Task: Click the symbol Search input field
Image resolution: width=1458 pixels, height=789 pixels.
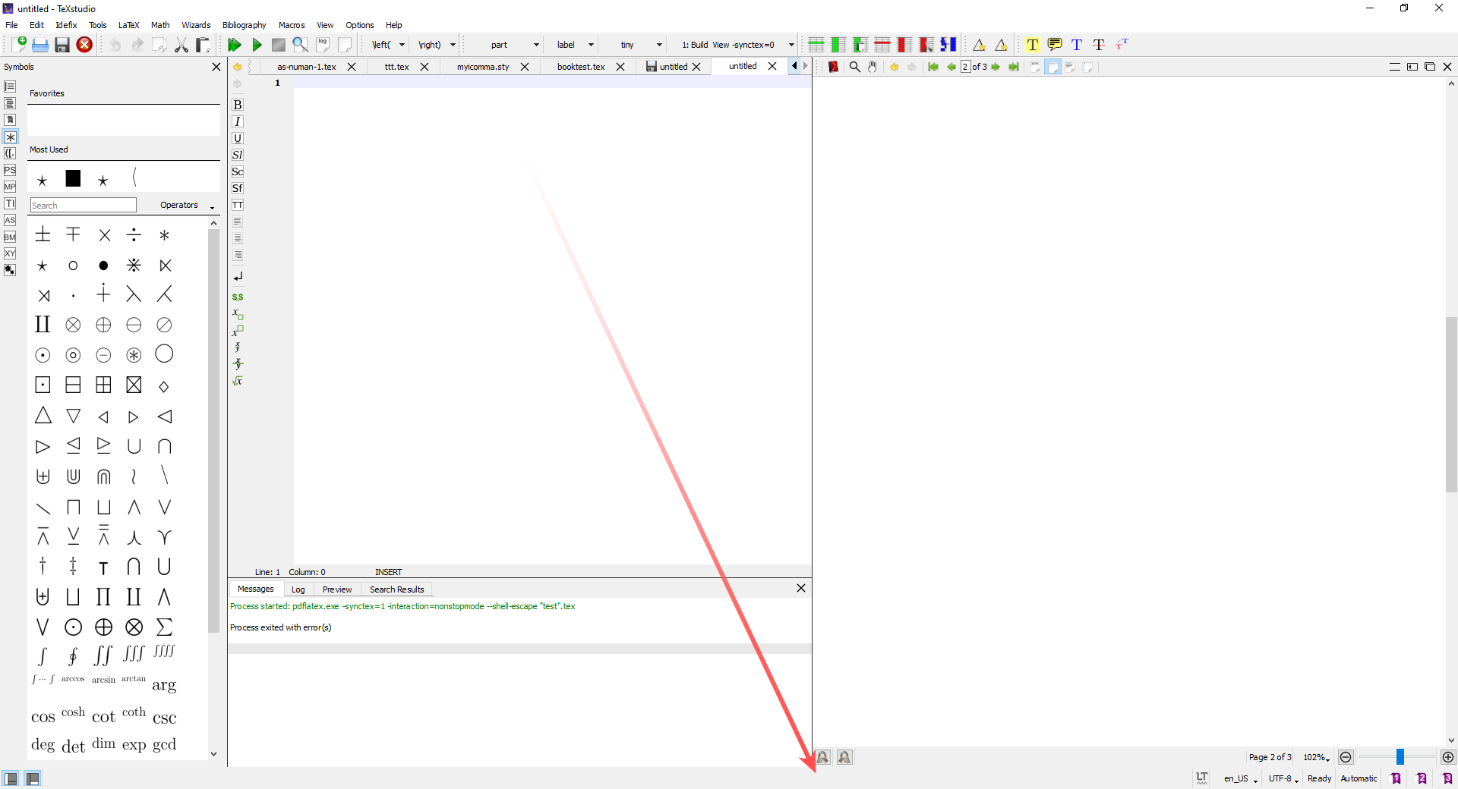Action: tap(83, 206)
